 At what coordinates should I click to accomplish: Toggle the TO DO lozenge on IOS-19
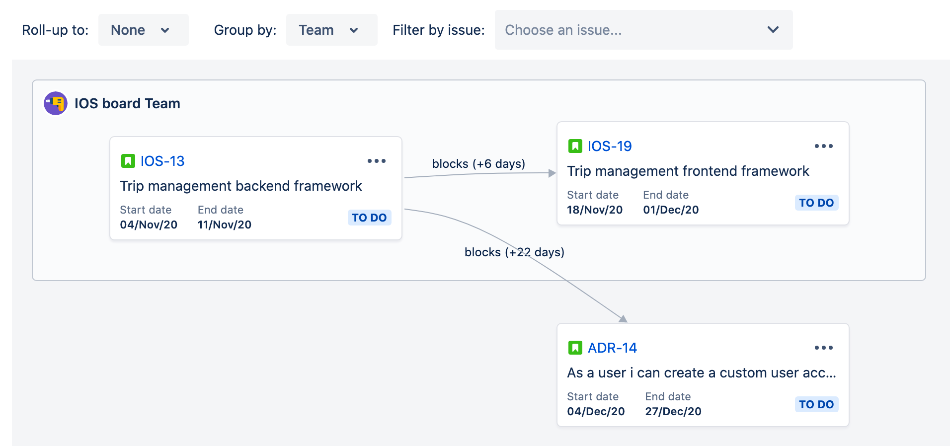816,203
